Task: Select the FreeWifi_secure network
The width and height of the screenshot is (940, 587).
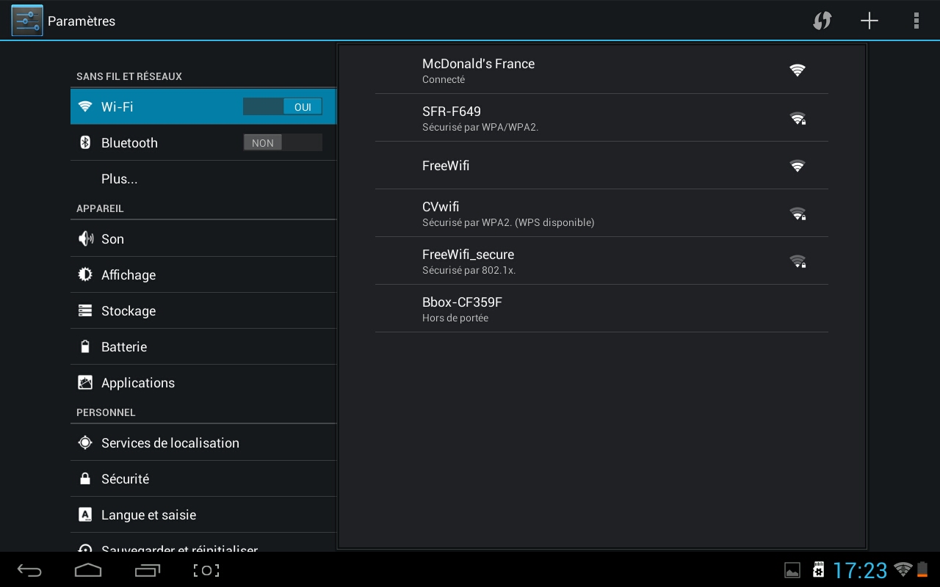Action: 601,260
